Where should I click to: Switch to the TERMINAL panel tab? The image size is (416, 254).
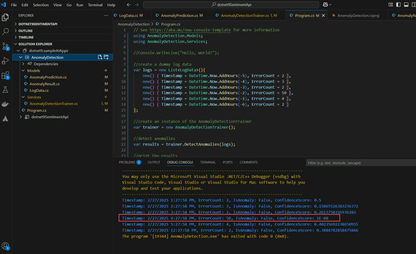[208, 162]
